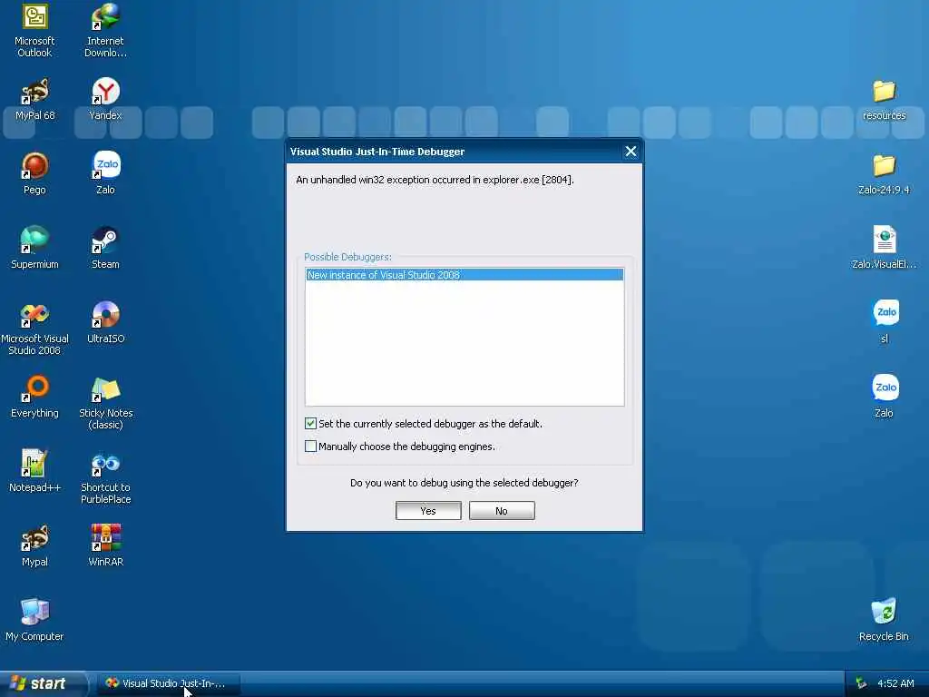Screen dimensions: 929x697
Task: Open the Windows start menu
Action: point(42,683)
